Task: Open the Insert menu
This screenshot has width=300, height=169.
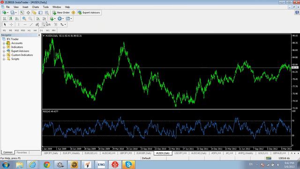Action: pyautogui.click(x=25, y=7)
